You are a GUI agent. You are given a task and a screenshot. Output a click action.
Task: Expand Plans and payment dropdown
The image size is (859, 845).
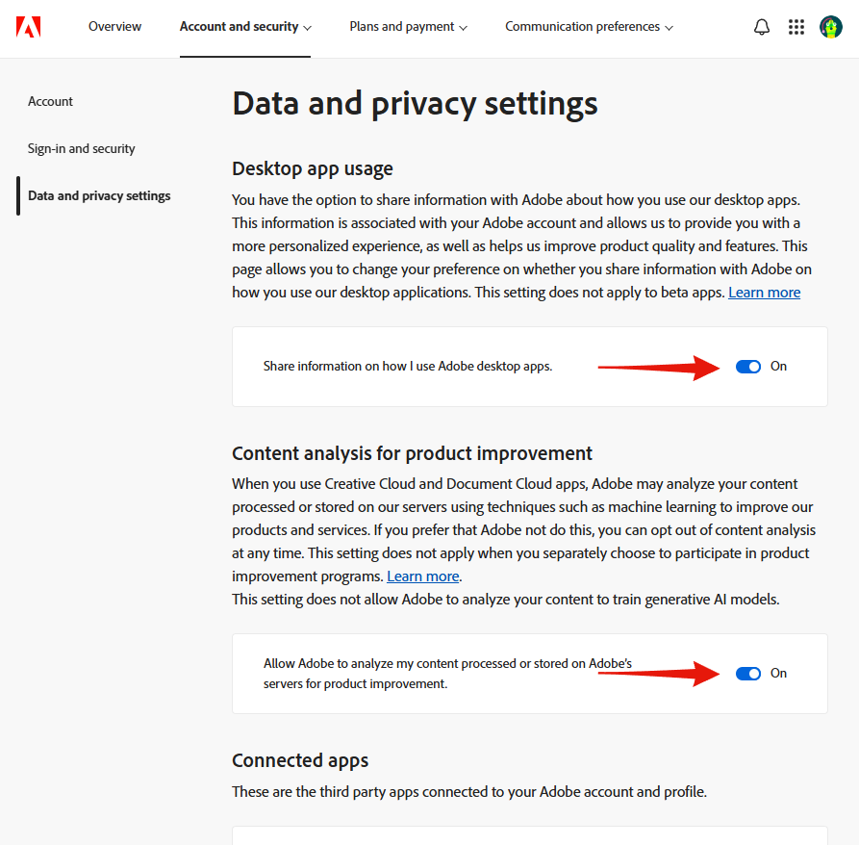click(408, 27)
